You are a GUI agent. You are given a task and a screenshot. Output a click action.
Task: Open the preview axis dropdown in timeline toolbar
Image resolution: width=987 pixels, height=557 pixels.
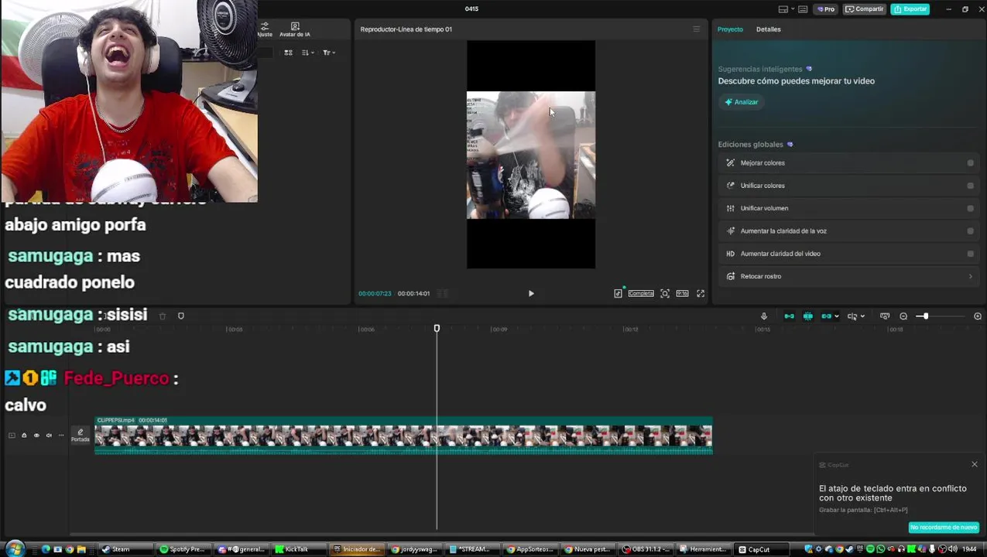tap(863, 316)
